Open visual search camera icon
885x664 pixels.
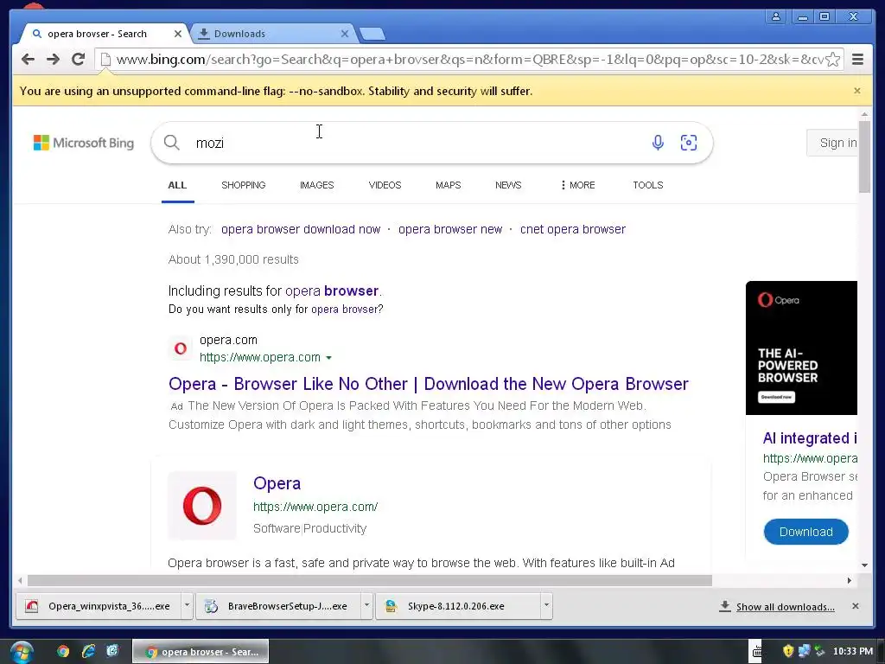688,143
